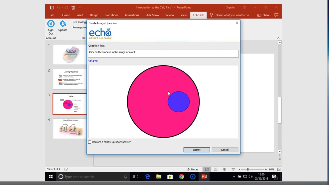
Task: Save the presentation with the quick access Save icon
Action: pyautogui.click(x=52, y=8)
